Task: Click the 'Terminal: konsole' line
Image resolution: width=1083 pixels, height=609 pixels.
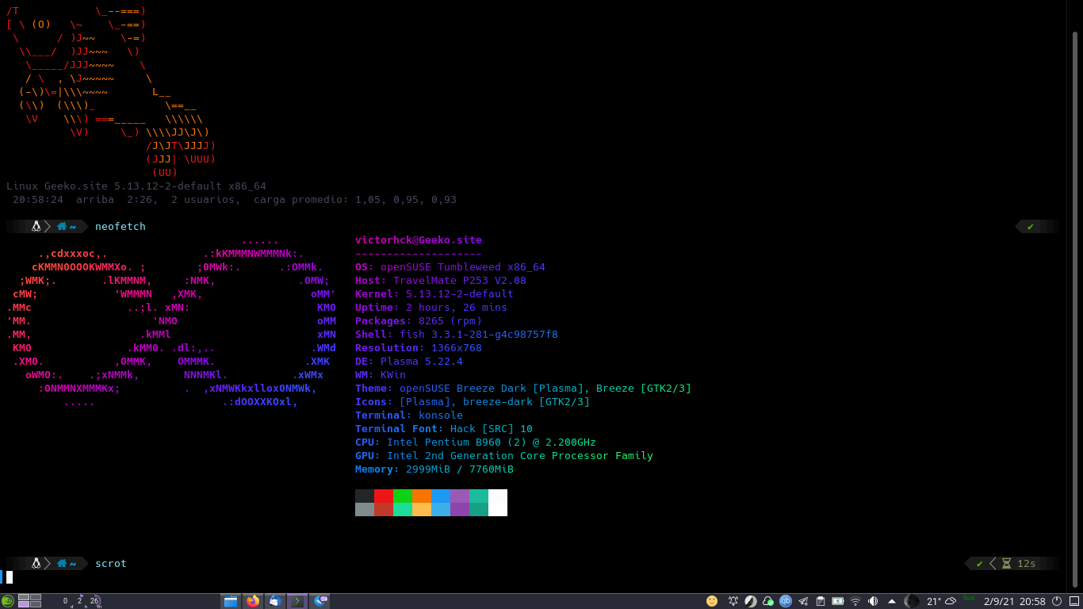Action: point(409,416)
